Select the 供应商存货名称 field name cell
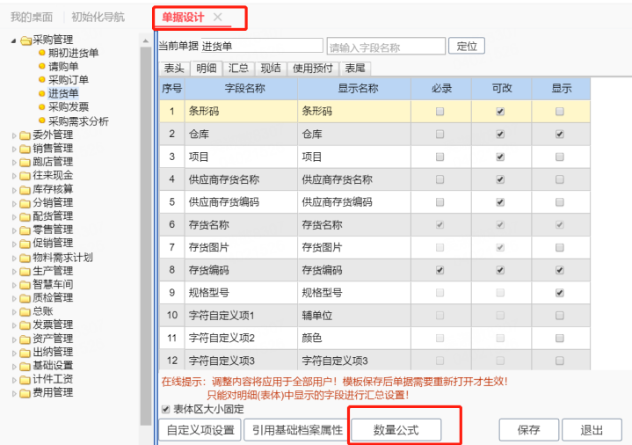Screen dimensions: 632x445 point(241,179)
